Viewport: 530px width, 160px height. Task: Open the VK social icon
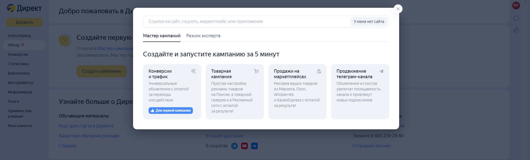pos(254,146)
